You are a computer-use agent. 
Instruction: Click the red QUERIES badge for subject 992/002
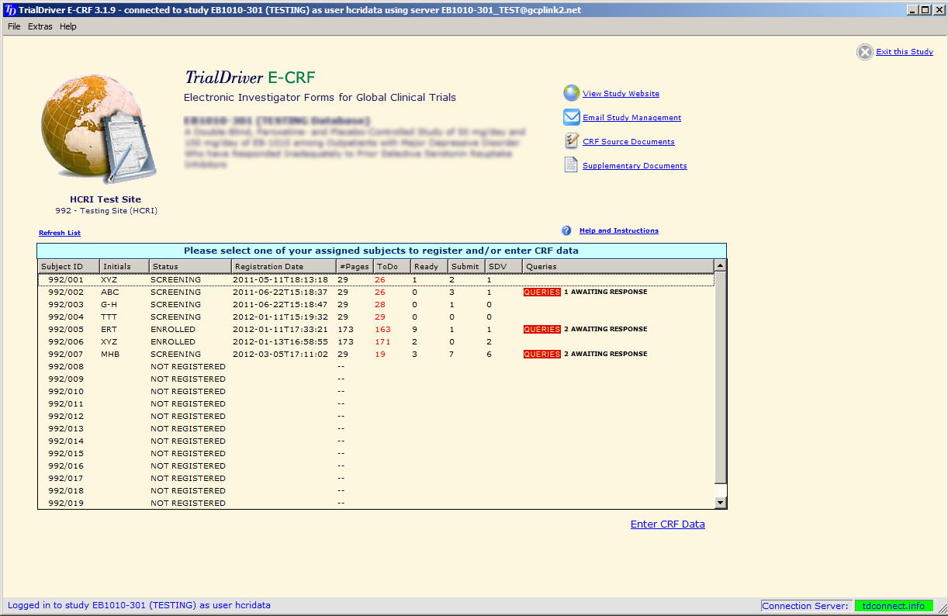pos(541,292)
